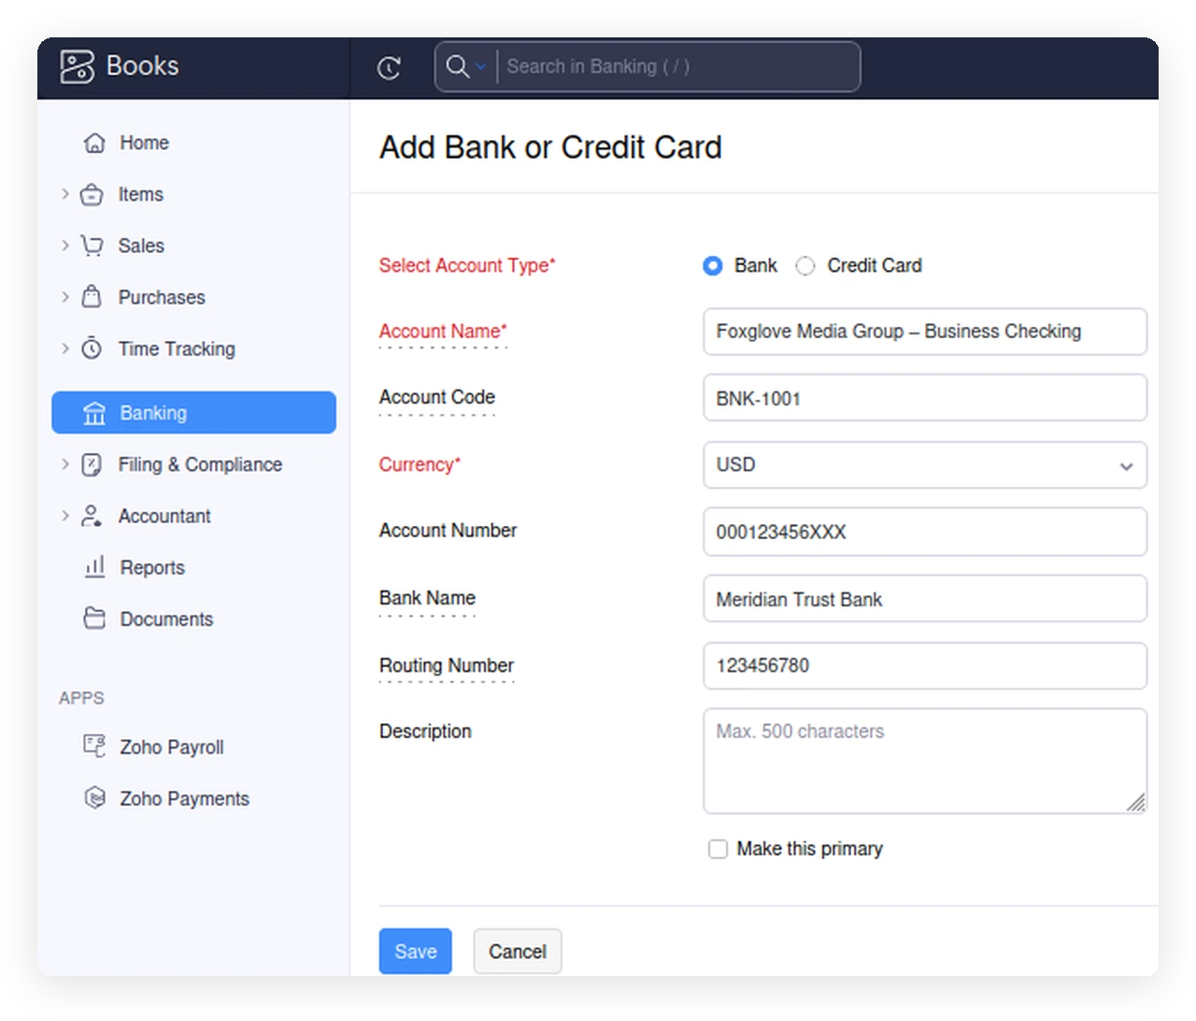This screenshot has height=1021, width=1196.
Task: Click the Zoho Payroll icon
Action: pos(94,745)
